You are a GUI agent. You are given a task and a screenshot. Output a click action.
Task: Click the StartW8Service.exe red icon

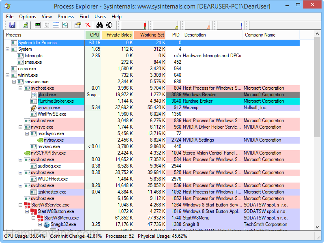pos(27,205)
